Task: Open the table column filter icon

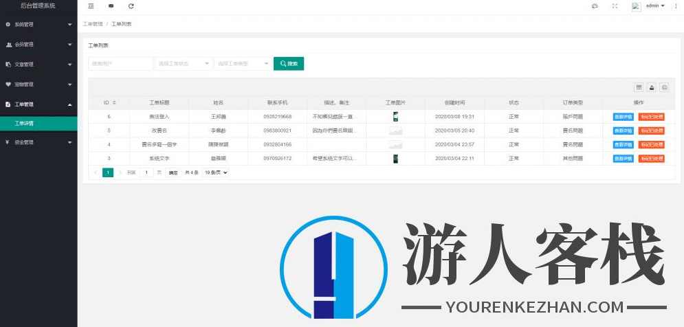Action: [639, 87]
